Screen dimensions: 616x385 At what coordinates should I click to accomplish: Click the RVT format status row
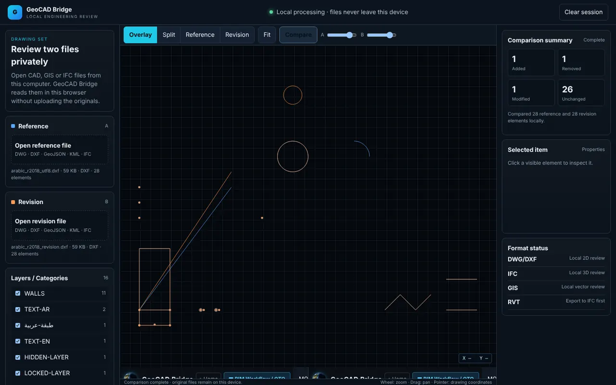[x=556, y=302]
